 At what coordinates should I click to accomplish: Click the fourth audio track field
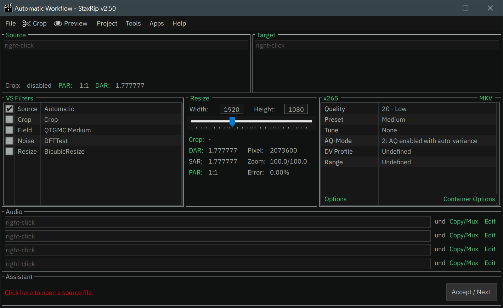tap(217, 264)
